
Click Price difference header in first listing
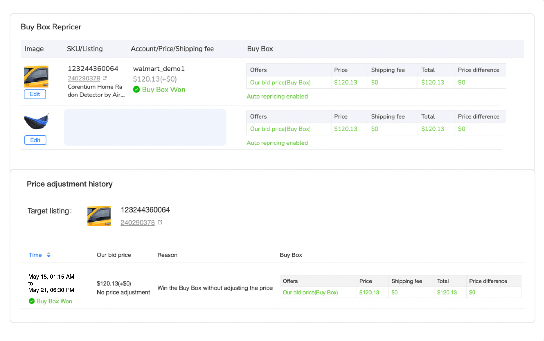pyautogui.click(x=479, y=70)
